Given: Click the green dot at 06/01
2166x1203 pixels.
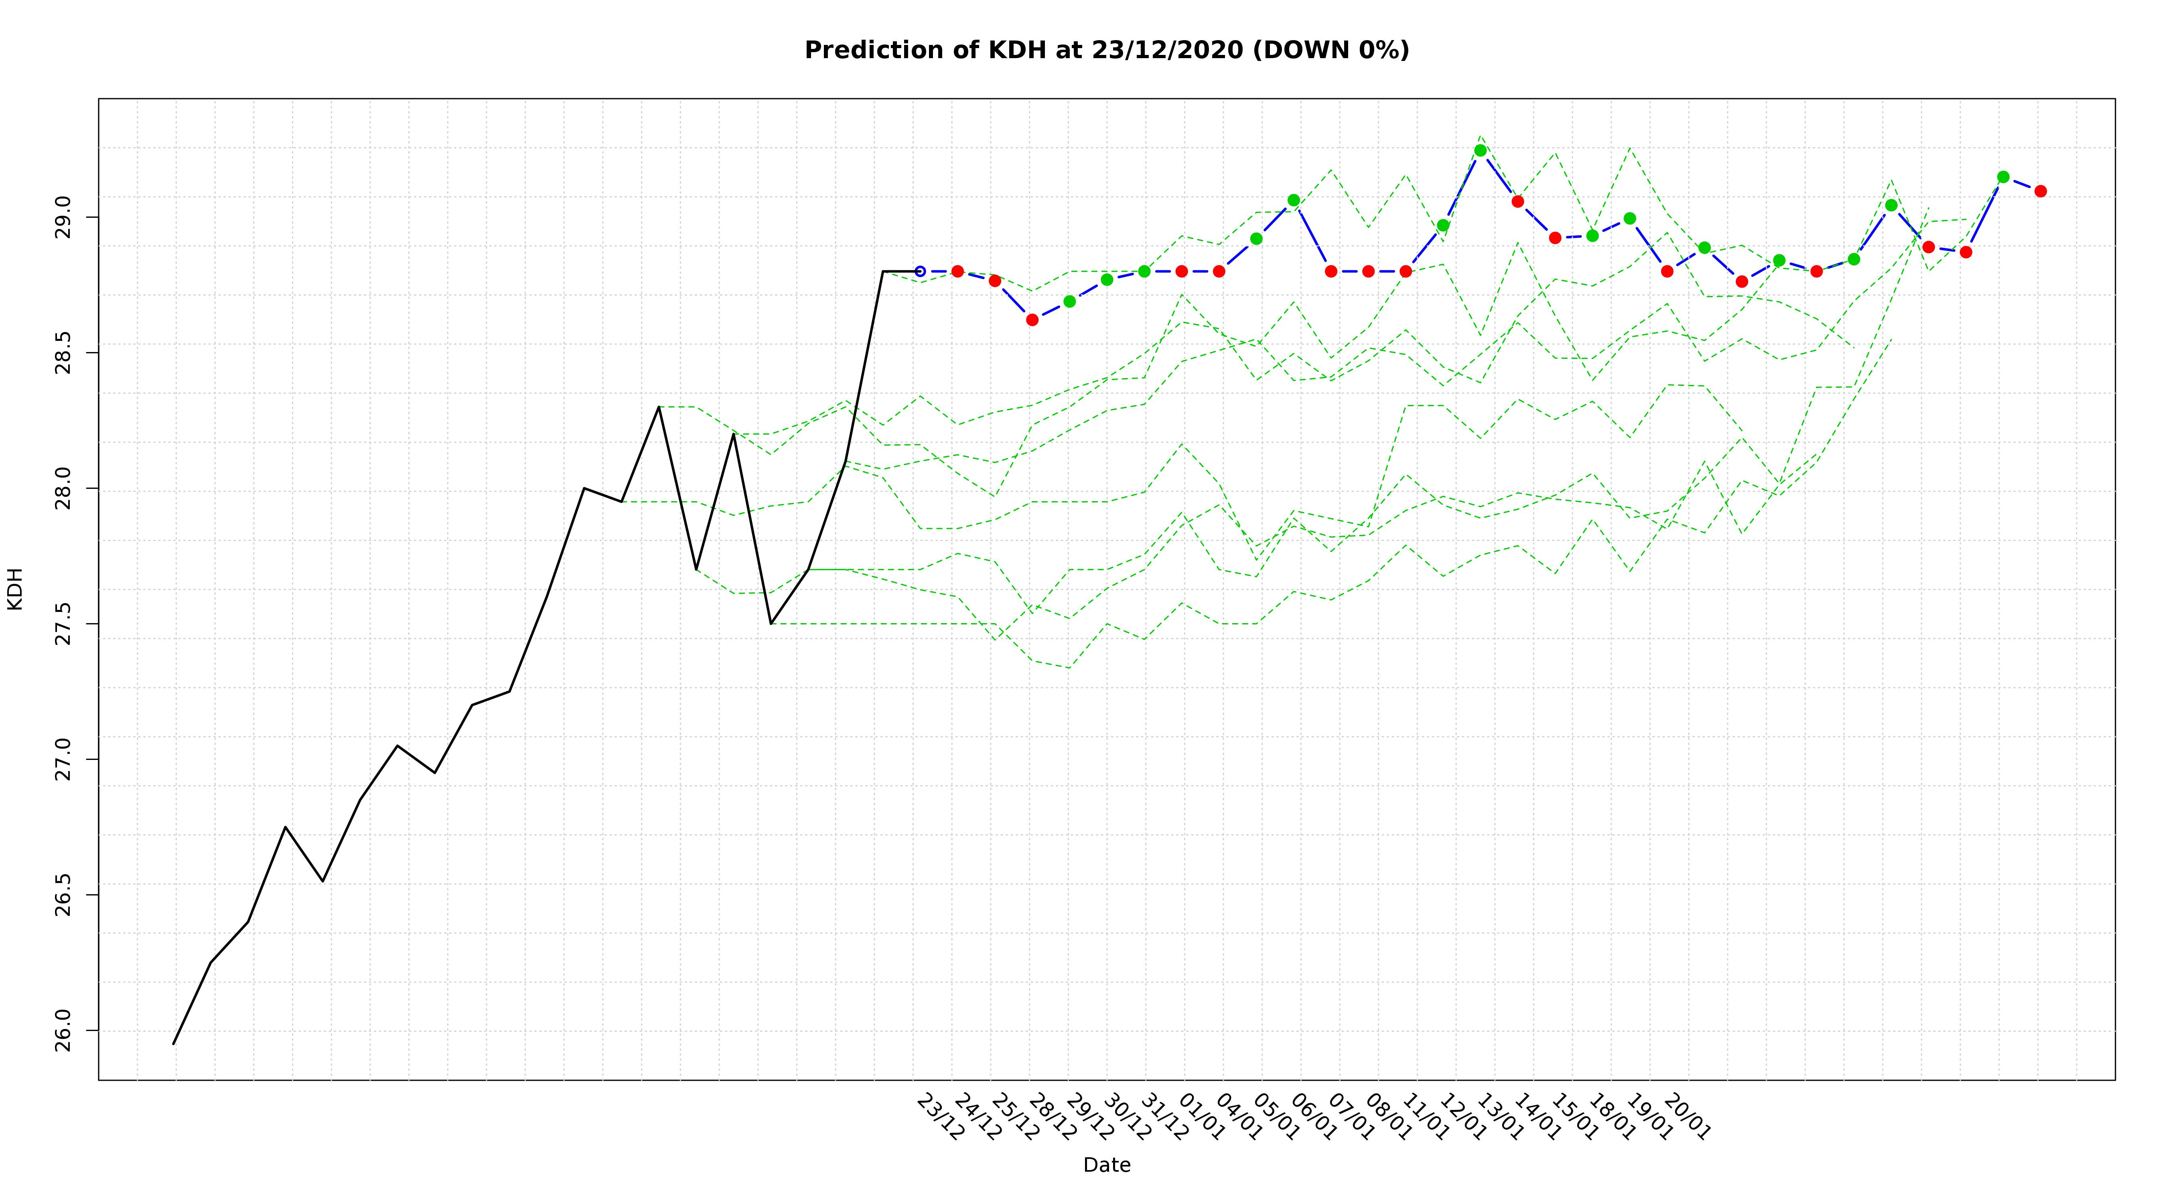Looking at the screenshot, I should point(1294,200).
